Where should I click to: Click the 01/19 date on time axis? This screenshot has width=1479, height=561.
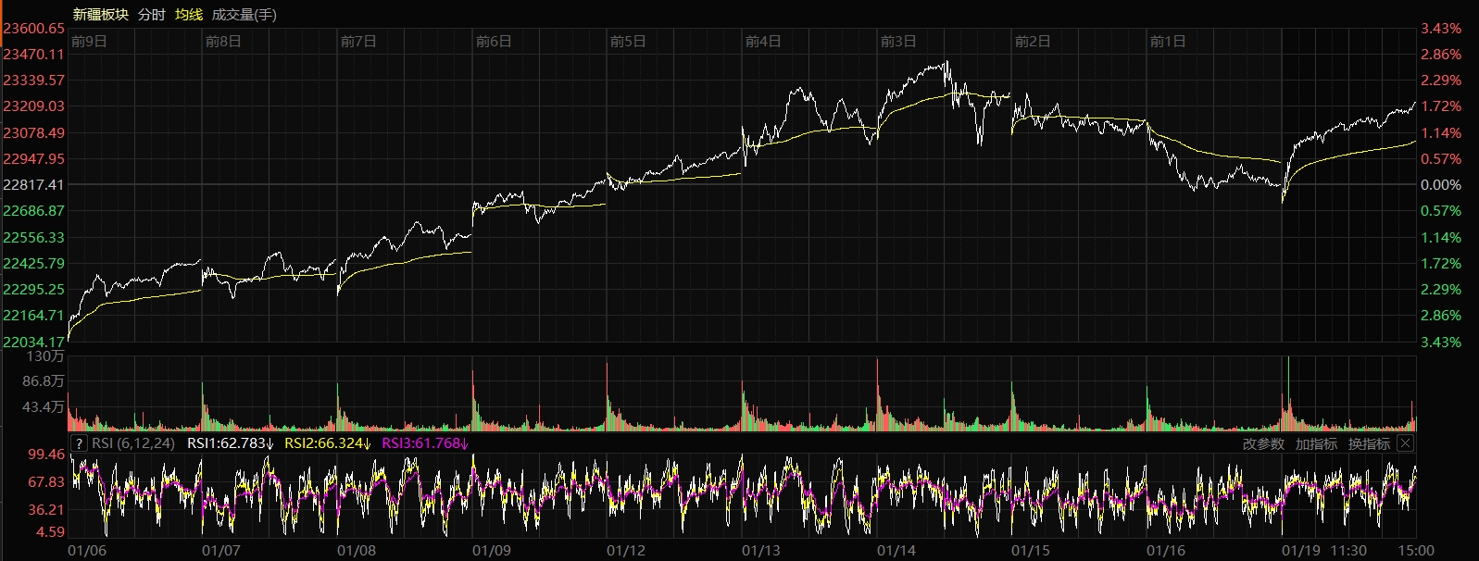point(1300,551)
